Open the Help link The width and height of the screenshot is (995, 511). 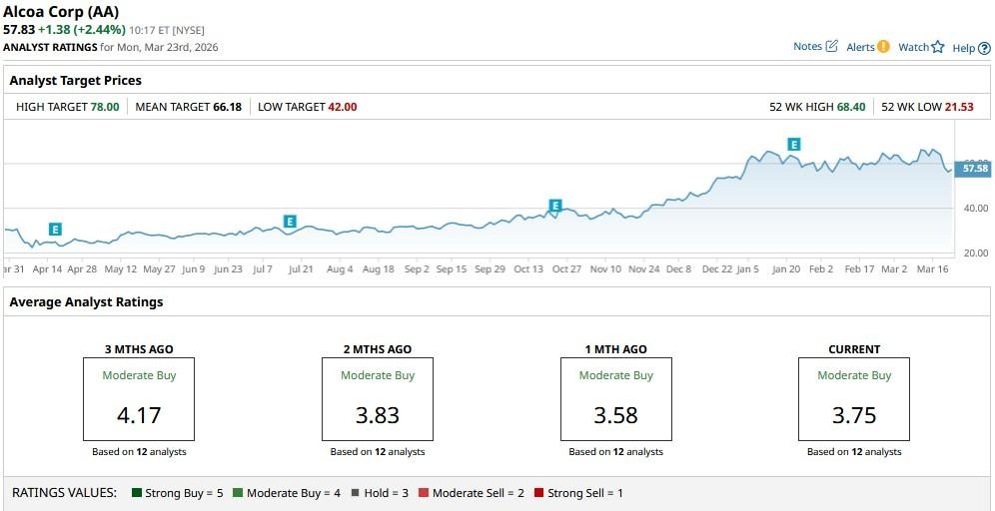coord(963,48)
